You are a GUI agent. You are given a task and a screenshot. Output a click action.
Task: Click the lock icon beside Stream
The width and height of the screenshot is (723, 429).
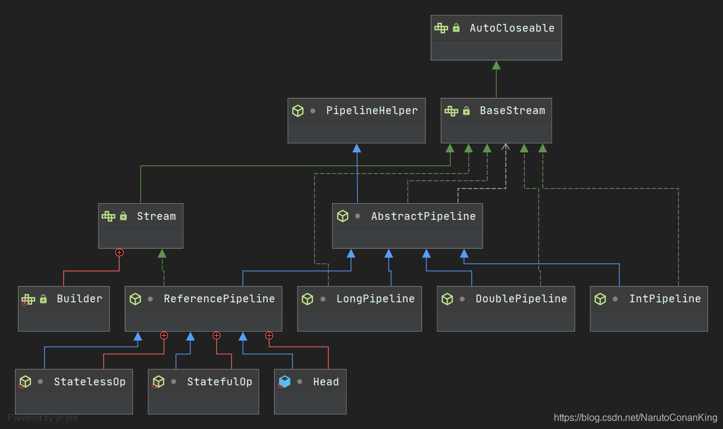(124, 216)
